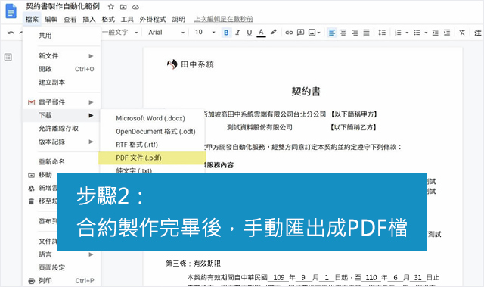Viewport: 484px width, 287px height.
Task: Choose 重新命名 to rename document
Action: coord(62,161)
